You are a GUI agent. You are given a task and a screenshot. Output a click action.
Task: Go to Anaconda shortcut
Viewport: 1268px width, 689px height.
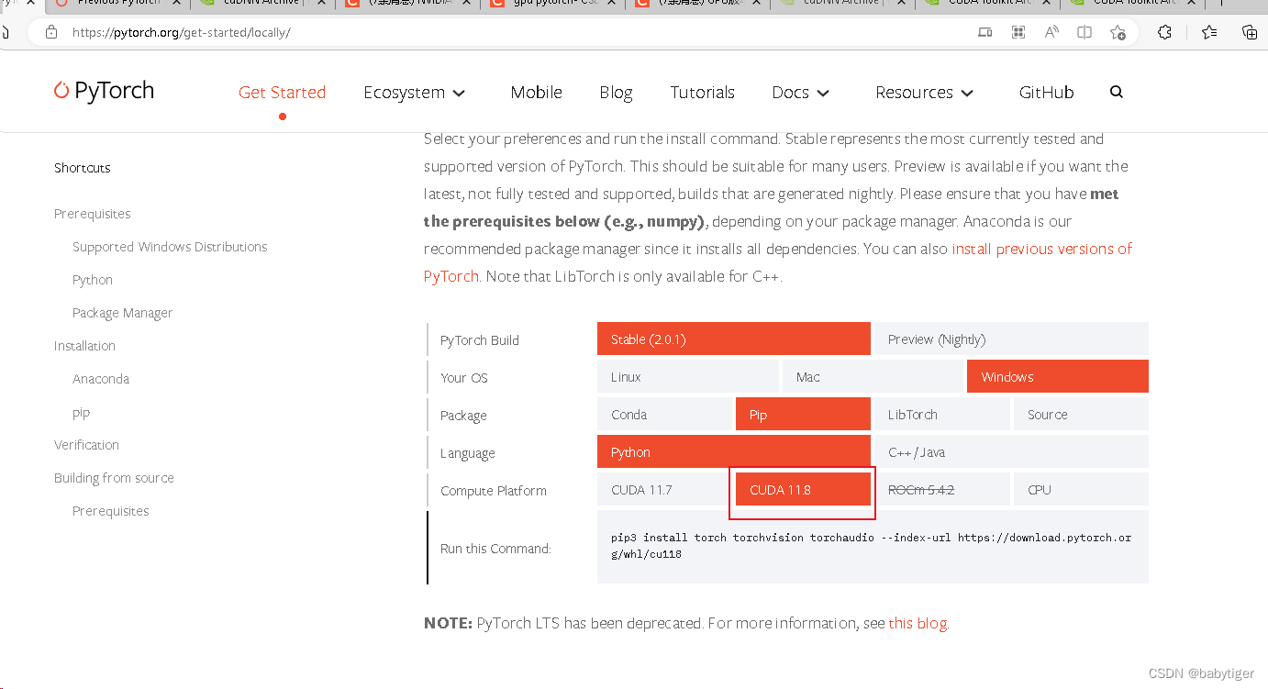point(101,379)
